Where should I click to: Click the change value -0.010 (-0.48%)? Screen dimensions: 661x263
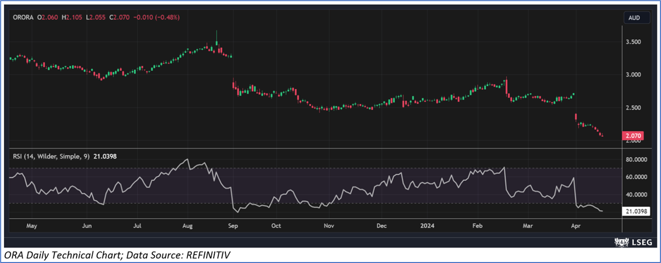(156, 18)
